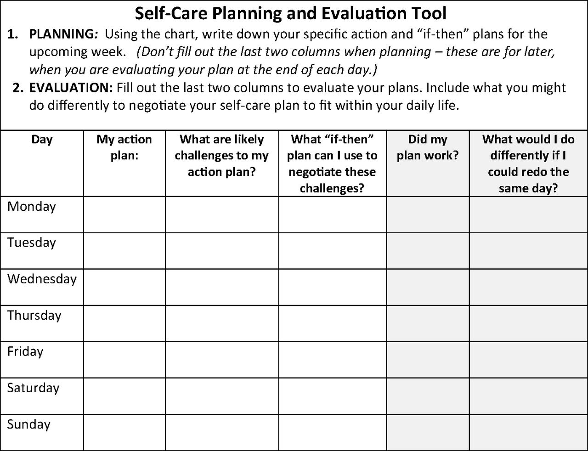Select the 'What are likely challenges' header

point(222,155)
